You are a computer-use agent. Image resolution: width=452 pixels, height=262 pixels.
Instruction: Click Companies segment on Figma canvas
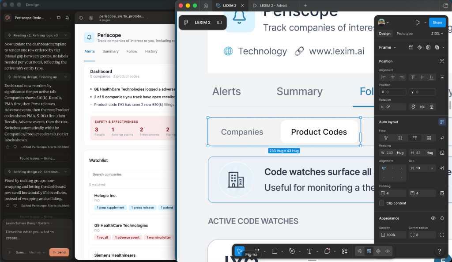[242, 132]
